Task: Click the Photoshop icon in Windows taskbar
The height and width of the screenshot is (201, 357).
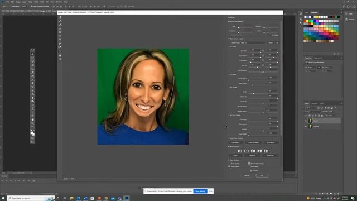Action: (127, 198)
